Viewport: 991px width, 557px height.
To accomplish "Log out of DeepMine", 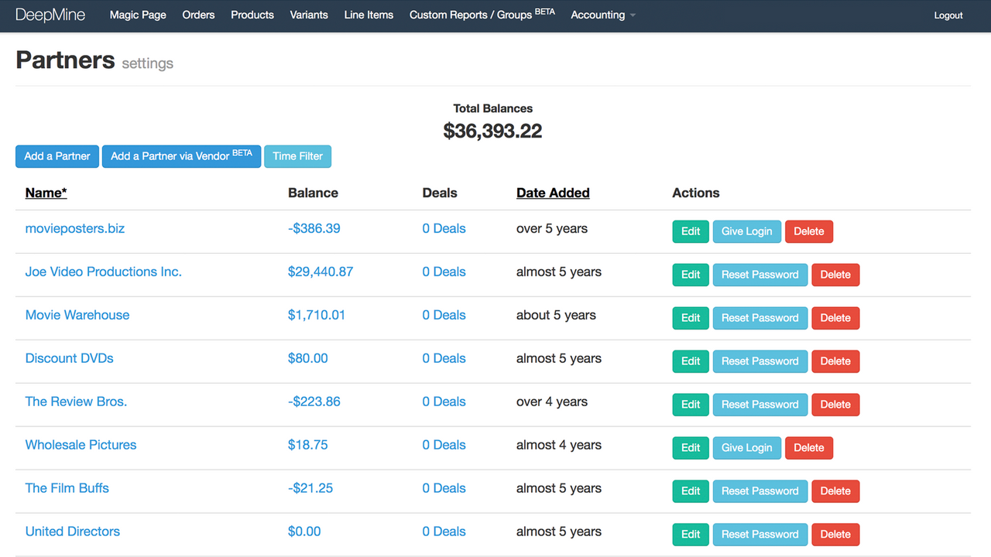I will tap(948, 15).
